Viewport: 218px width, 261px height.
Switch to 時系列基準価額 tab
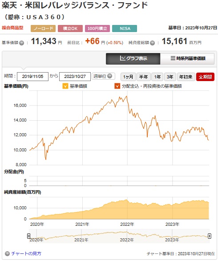(x=187, y=59)
